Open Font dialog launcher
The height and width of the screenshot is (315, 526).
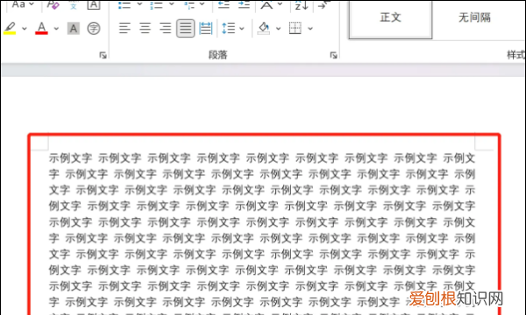(103, 55)
